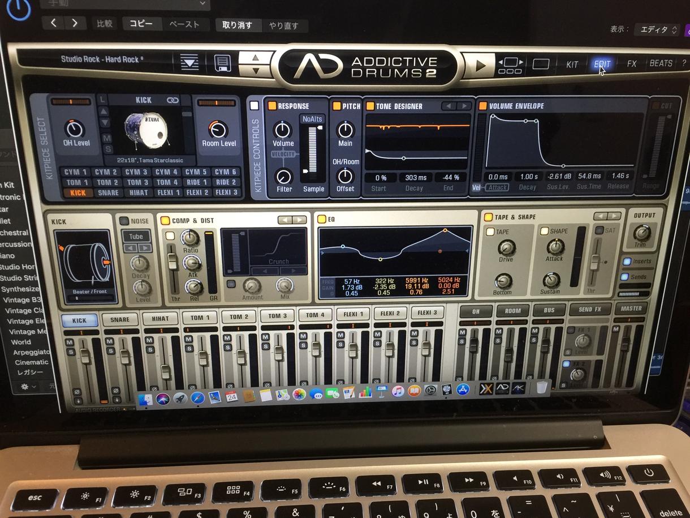
Task: Select the HIHAT kitpiece button
Action: click(138, 192)
